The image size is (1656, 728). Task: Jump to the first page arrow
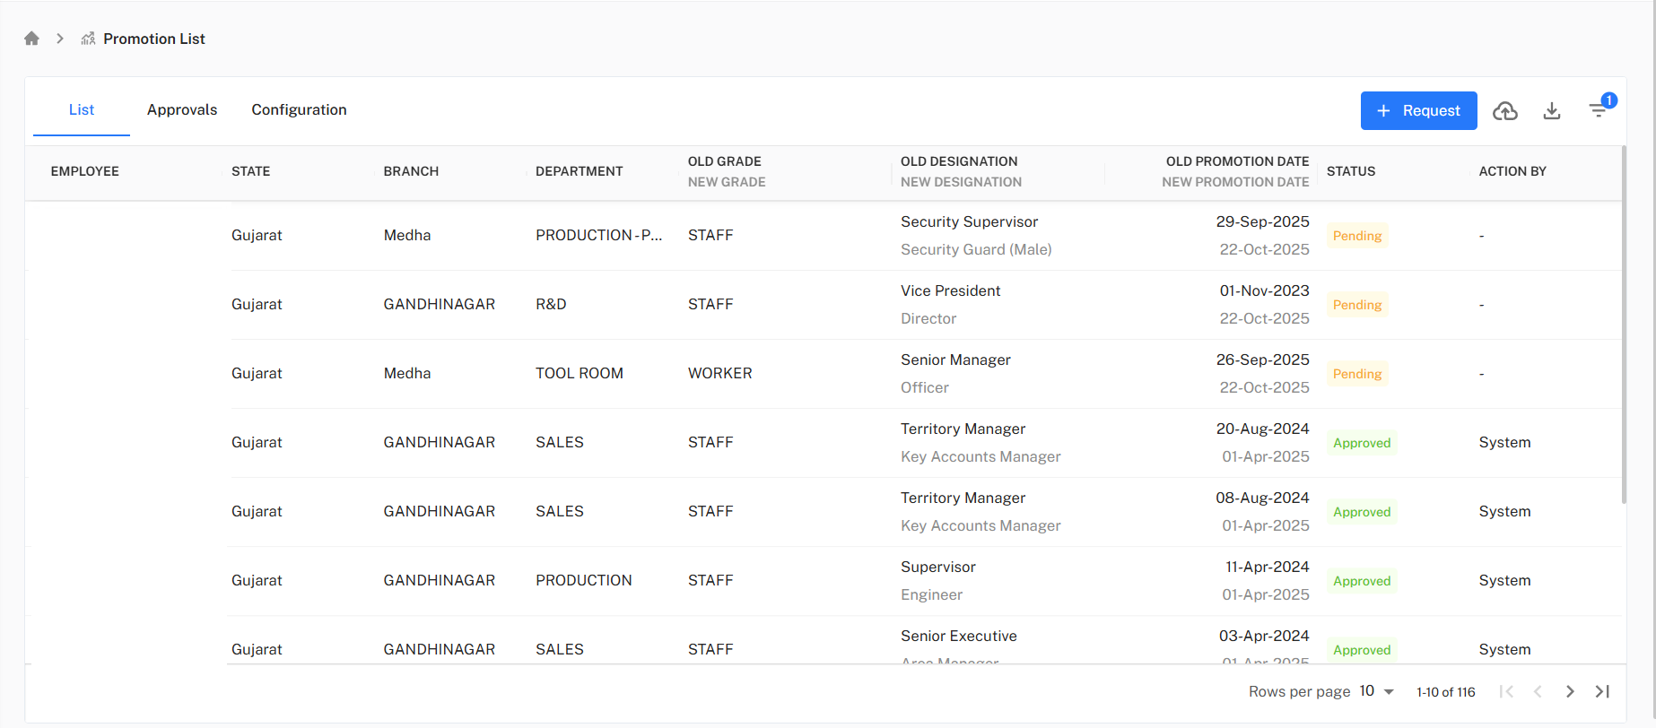(1506, 691)
